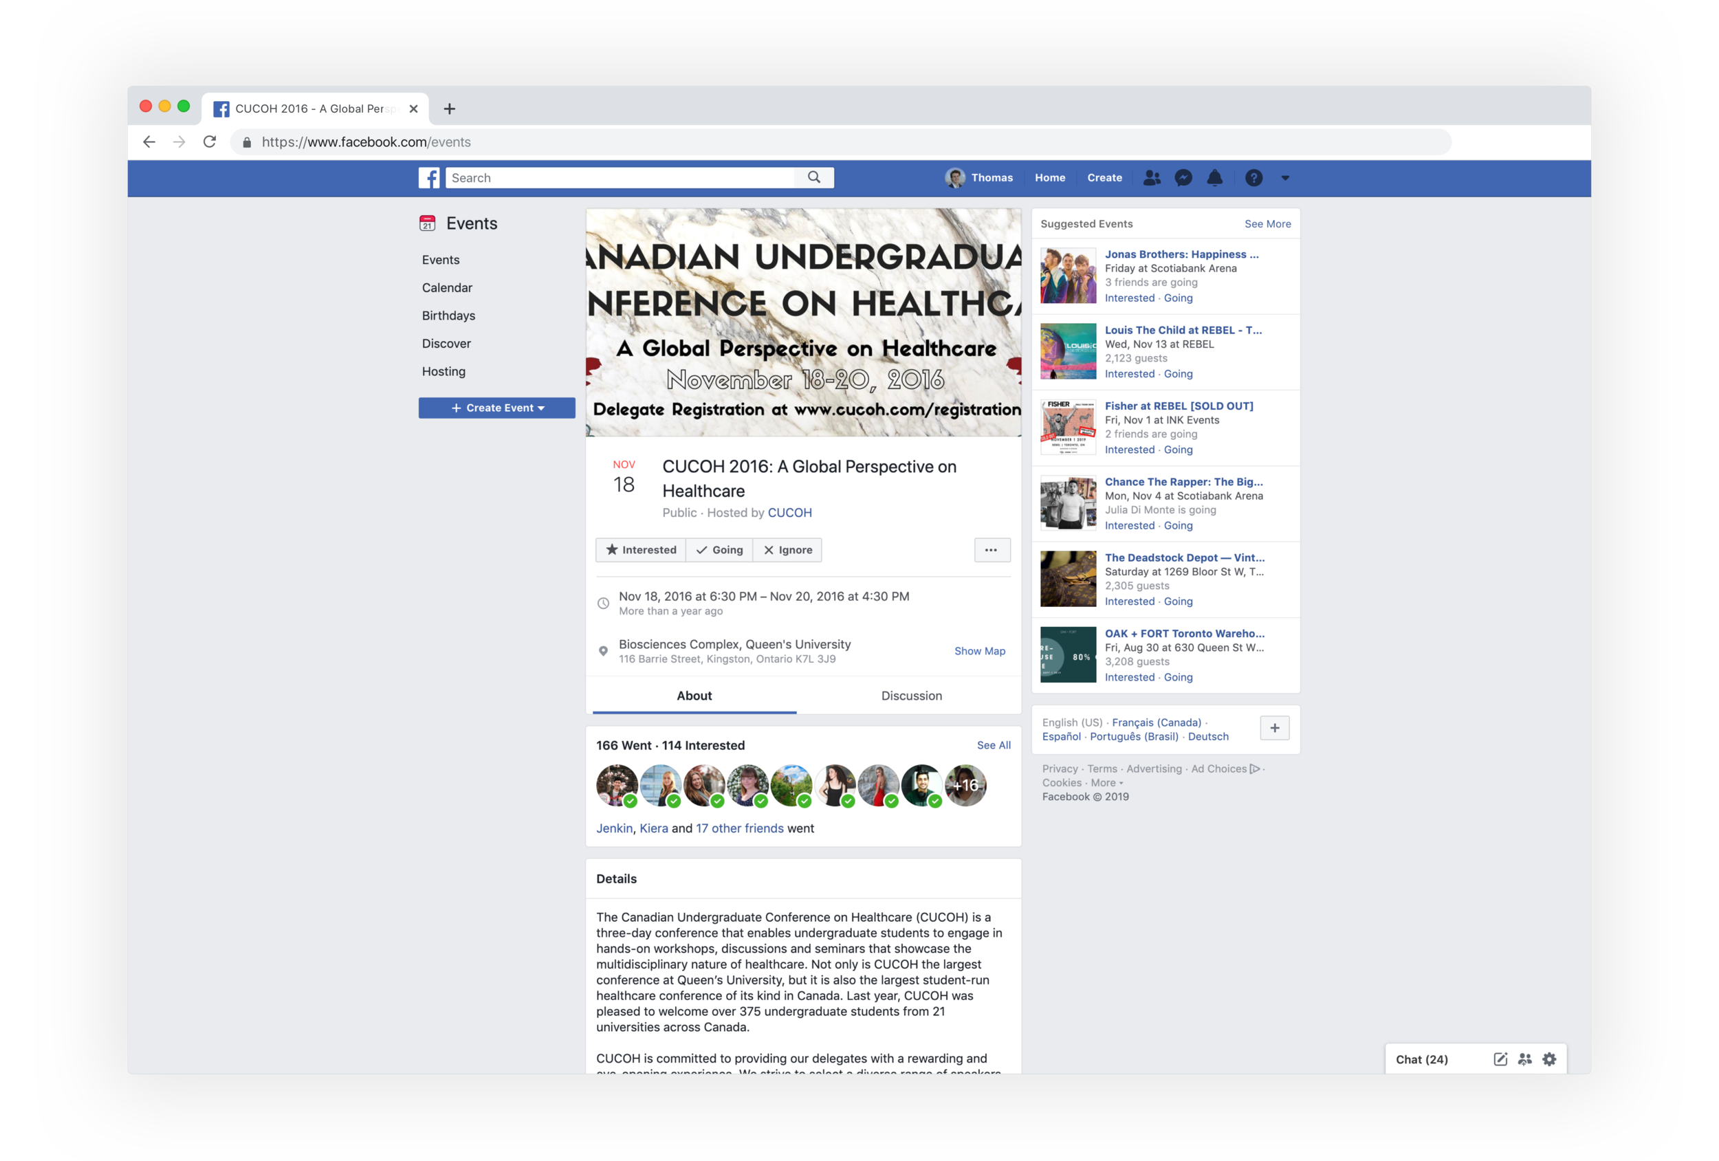Open the Friend Requests icon
This screenshot has width=1719, height=1161.
point(1152,177)
